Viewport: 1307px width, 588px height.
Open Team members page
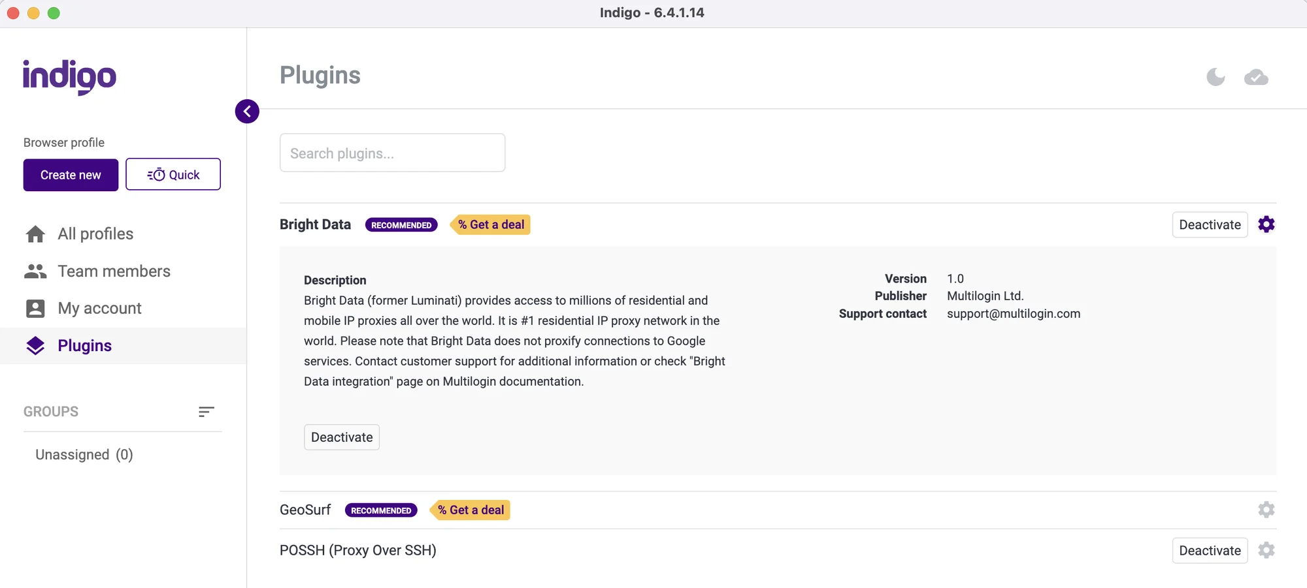click(x=114, y=271)
